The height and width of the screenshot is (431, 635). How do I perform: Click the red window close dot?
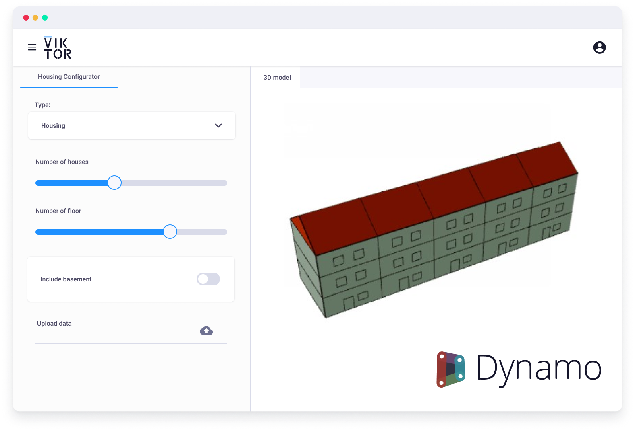pos(26,18)
